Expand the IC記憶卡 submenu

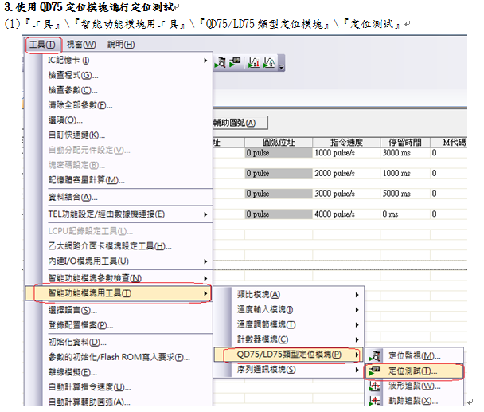pyautogui.click(x=119, y=60)
